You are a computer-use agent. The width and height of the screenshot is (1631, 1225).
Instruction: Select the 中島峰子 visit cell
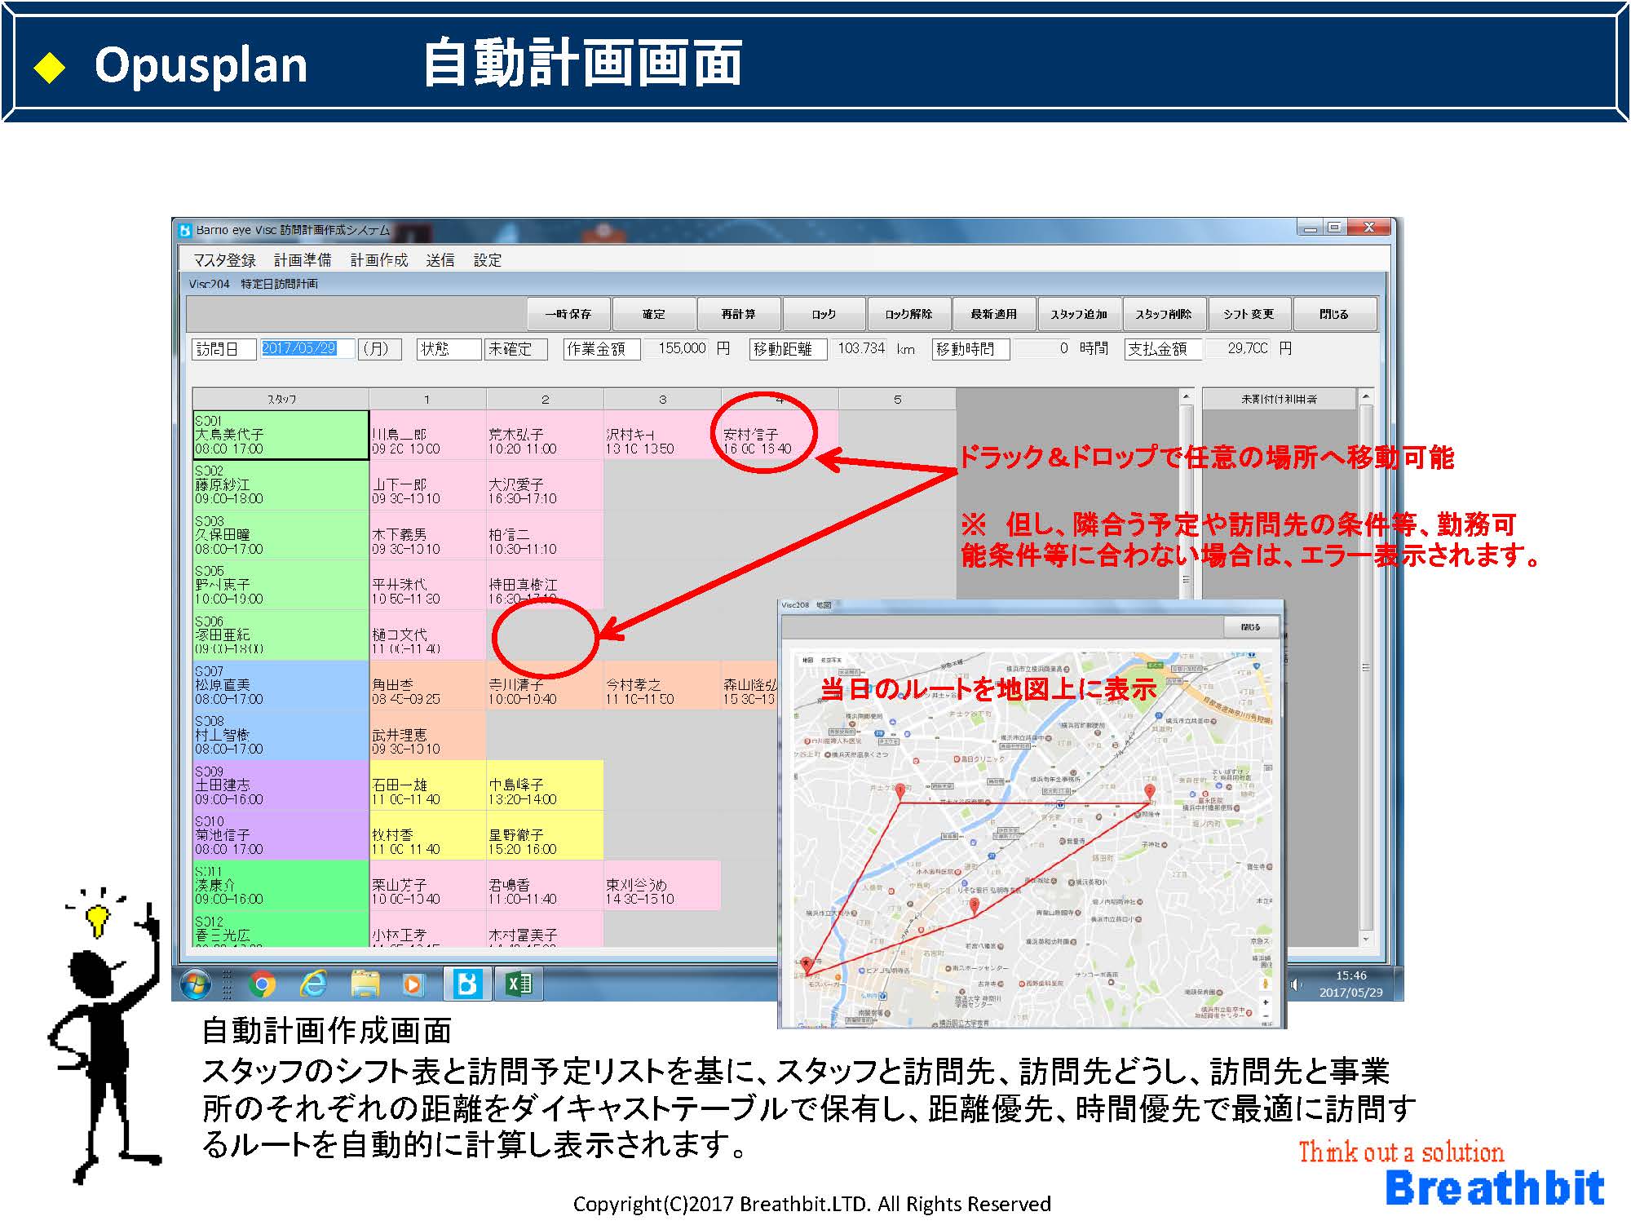pos(545,785)
